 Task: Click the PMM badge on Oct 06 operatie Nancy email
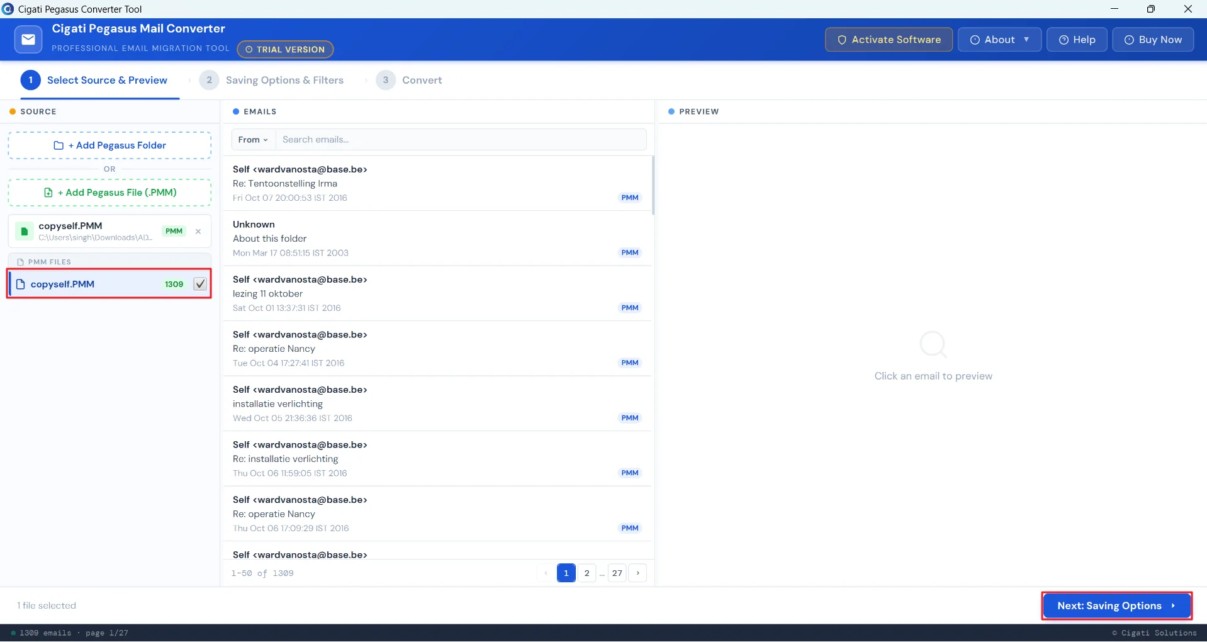[x=630, y=528]
